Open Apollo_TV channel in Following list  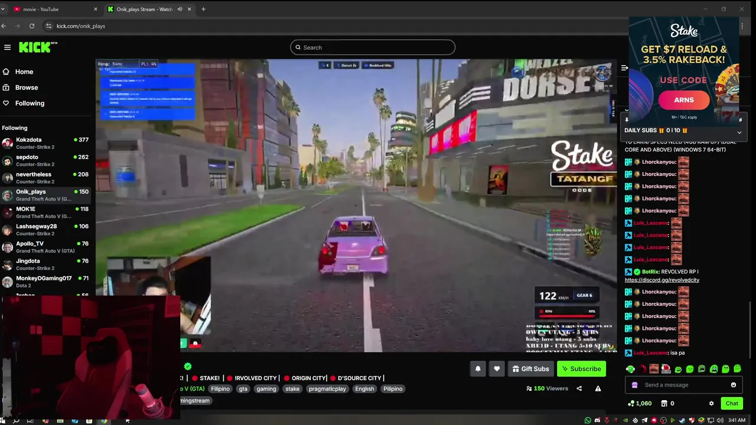(46, 247)
